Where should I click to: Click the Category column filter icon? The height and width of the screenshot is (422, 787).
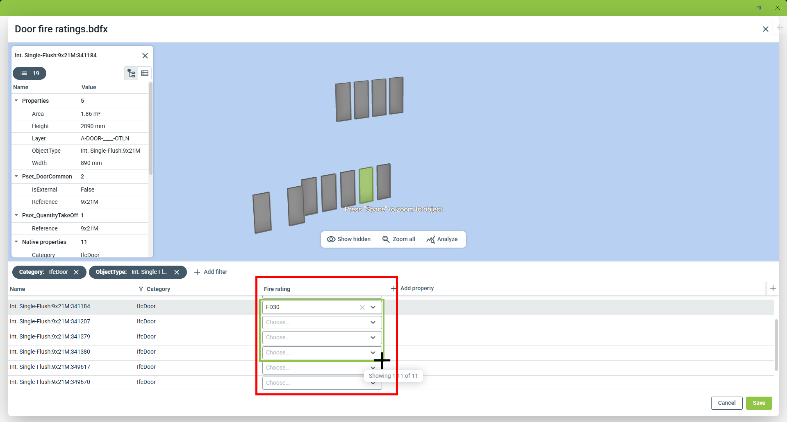point(141,289)
